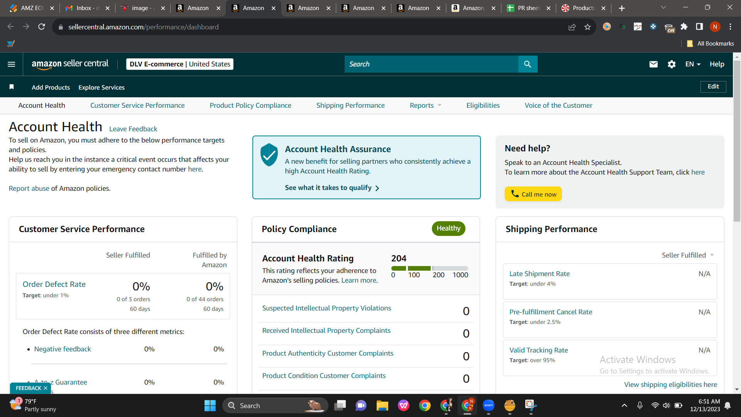The image size is (741, 417).
Task: Click the Seller Central search field
Action: (x=431, y=64)
